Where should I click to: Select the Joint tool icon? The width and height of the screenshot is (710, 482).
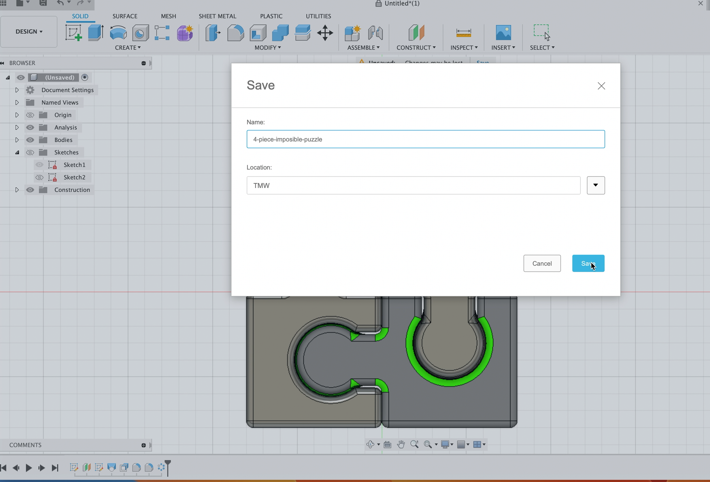[x=375, y=33]
